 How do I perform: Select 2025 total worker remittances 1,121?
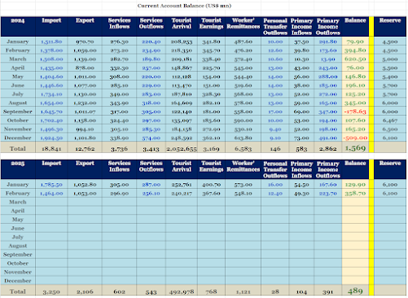pos(243,291)
